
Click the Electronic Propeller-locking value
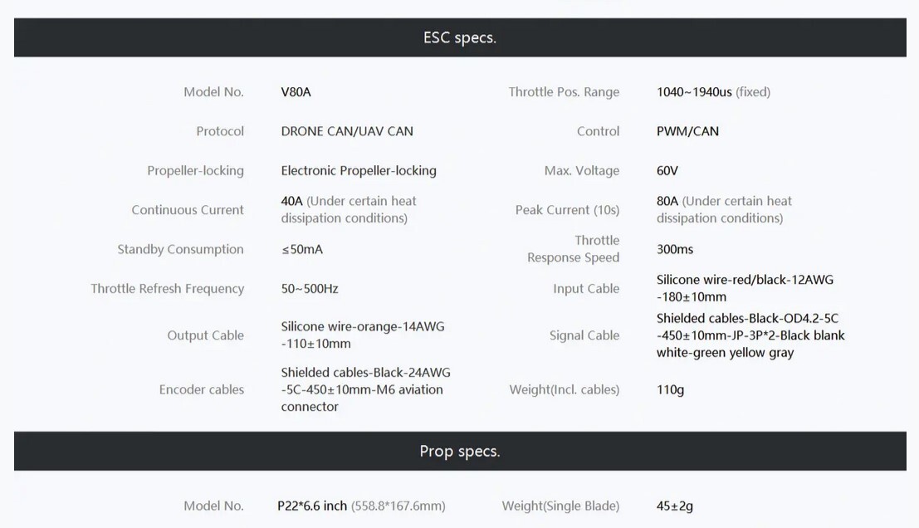pyautogui.click(x=359, y=170)
